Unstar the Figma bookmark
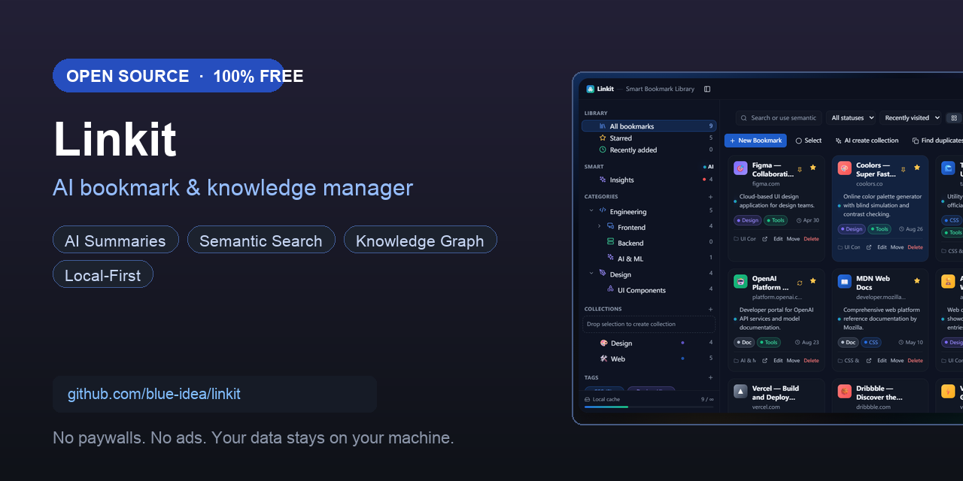This screenshot has height=481, width=963. click(813, 168)
